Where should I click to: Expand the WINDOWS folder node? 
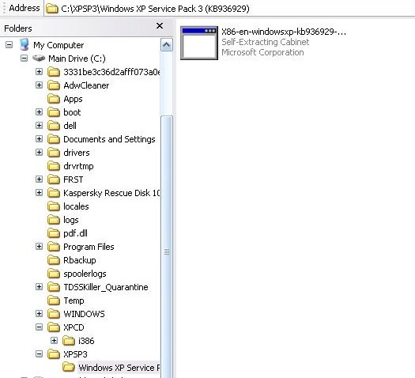[39, 314]
